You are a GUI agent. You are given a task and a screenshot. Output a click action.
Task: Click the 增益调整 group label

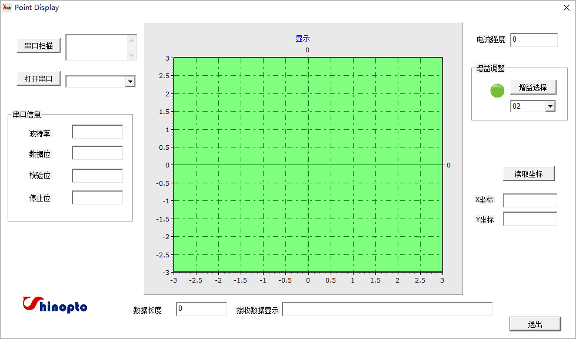(x=491, y=68)
